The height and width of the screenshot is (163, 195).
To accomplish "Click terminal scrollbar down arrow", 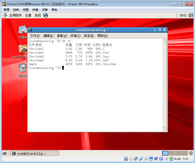I will click(x=165, y=129).
